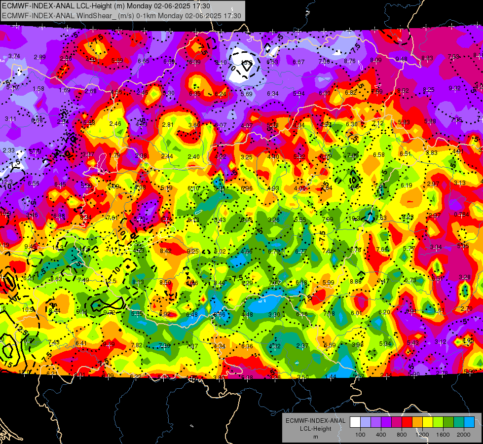The height and width of the screenshot is (444, 483).
Task: Click the map value 6.19
Action: (407, 185)
